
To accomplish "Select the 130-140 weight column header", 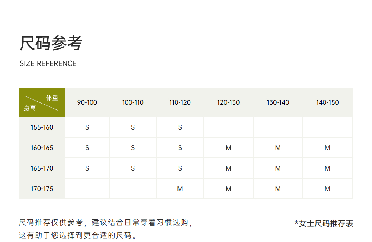I will 278,102.
